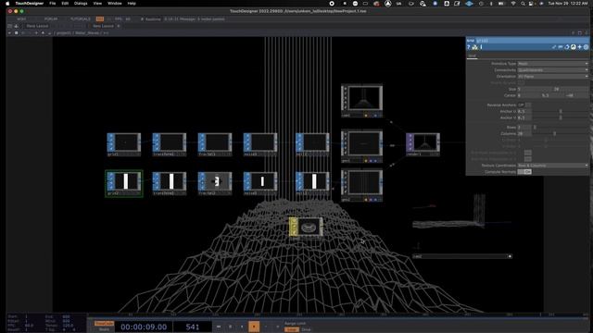The height and width of the screenshot is (333, 593).
Task: Click the Pane Layout button
Action: tap(37, 26)
